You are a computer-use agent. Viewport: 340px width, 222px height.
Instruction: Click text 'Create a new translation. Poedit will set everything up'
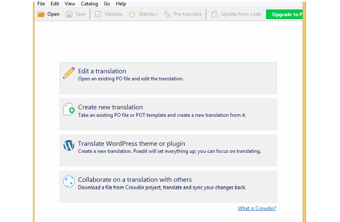(x=137, y=151)
